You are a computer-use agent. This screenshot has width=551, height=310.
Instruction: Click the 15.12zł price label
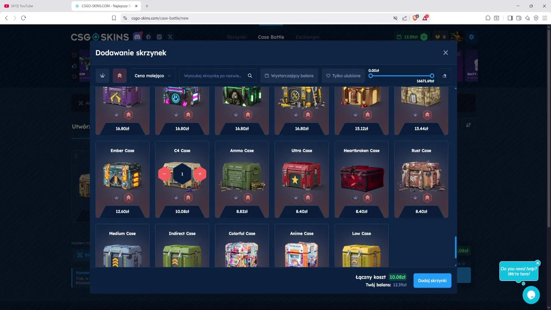362,128
